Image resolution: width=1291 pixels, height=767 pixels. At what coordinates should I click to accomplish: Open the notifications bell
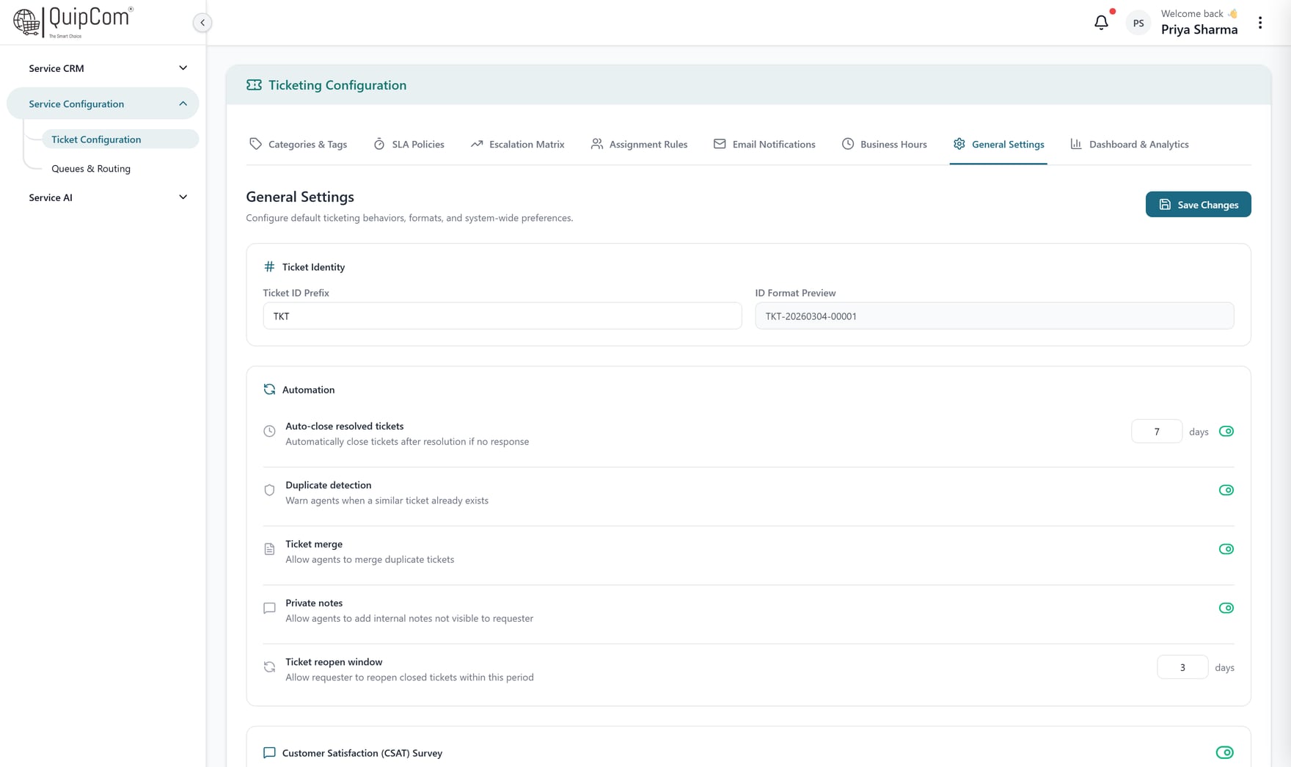[x=1101, y=23]
